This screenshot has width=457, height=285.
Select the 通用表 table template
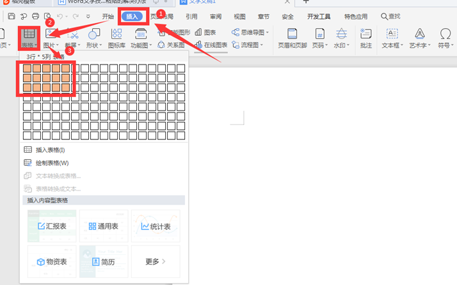coord(104,226)
